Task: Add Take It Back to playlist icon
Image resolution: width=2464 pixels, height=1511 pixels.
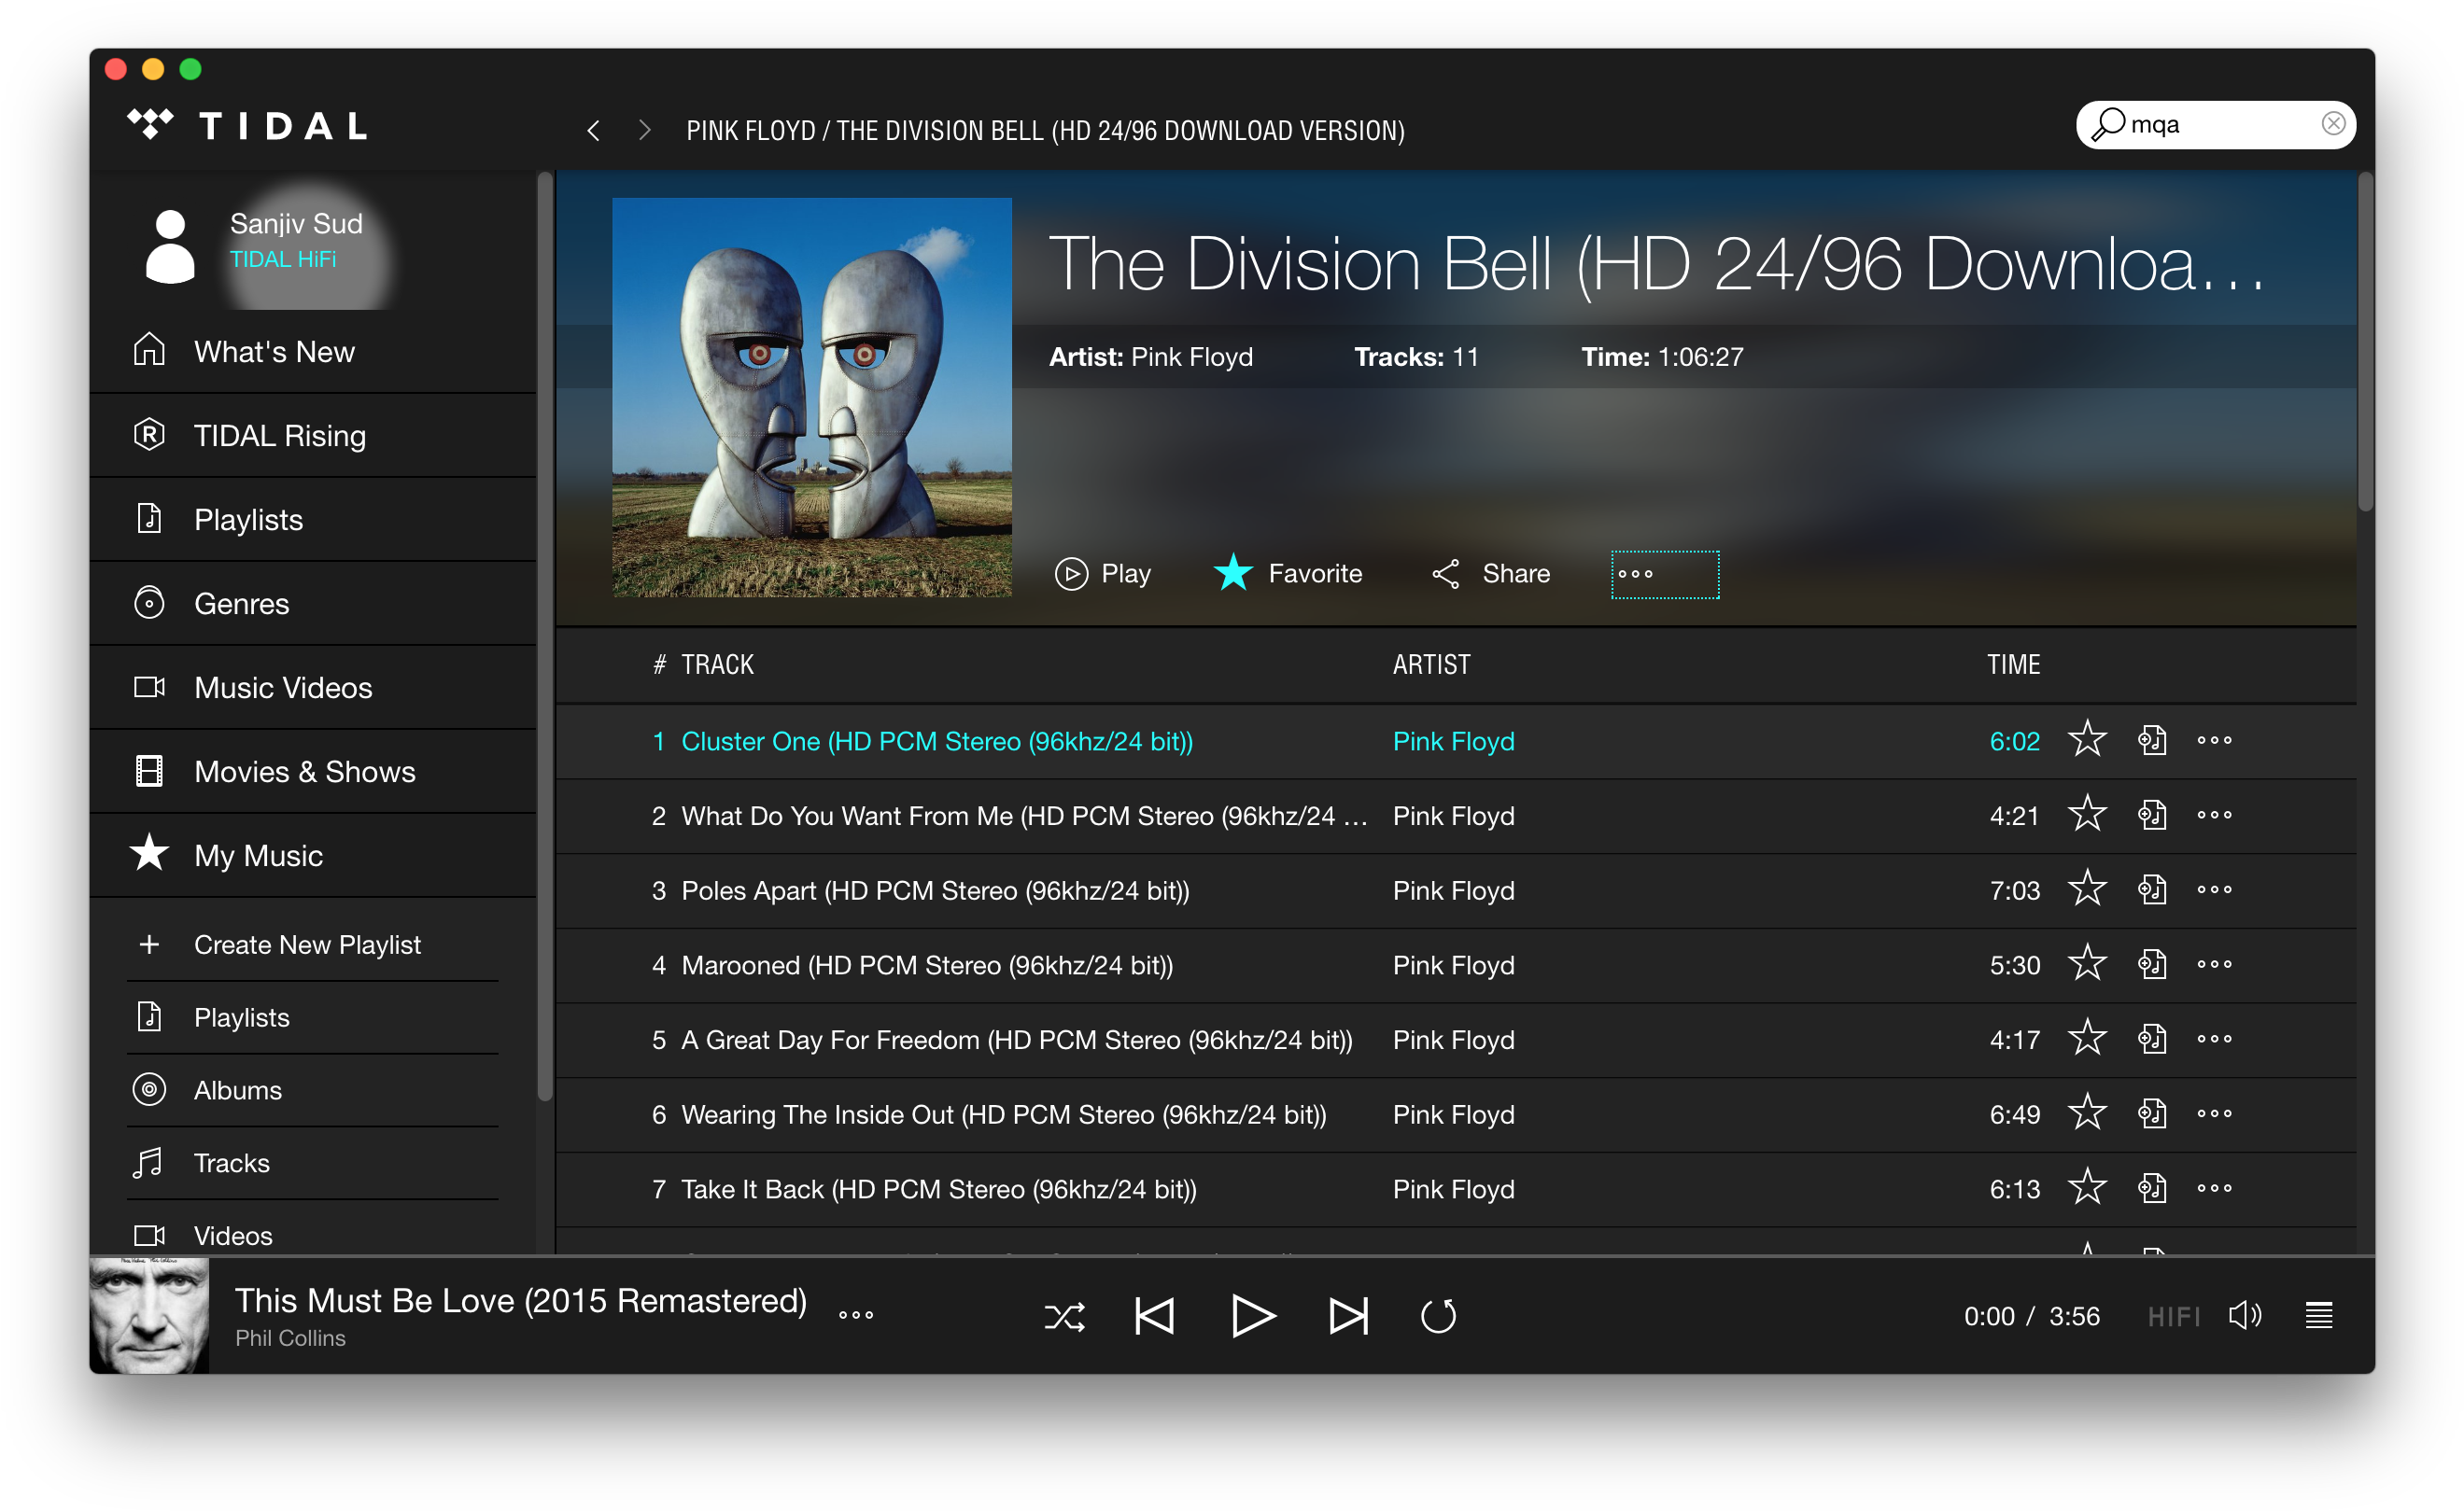Action: (2152, 1188)
